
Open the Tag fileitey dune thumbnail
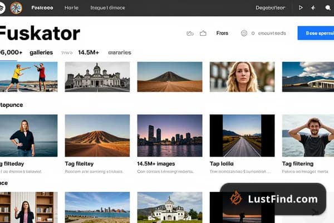click(x=97, y=135)
